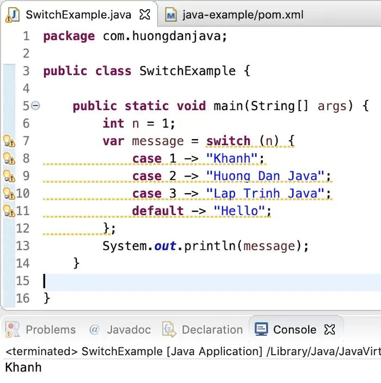Click the warning quick-fix bulb on line 11
The height and width of the screenshot is (383, 381).
click(9, 211)
